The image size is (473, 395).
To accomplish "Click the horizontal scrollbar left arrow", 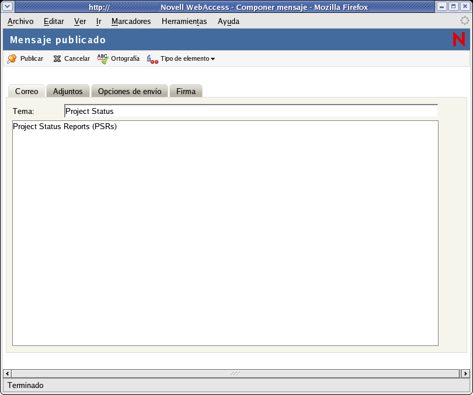I will coord(7,373).
